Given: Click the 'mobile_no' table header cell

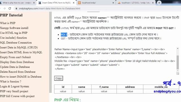Looking at the screenshot, I should pos(161,87).
